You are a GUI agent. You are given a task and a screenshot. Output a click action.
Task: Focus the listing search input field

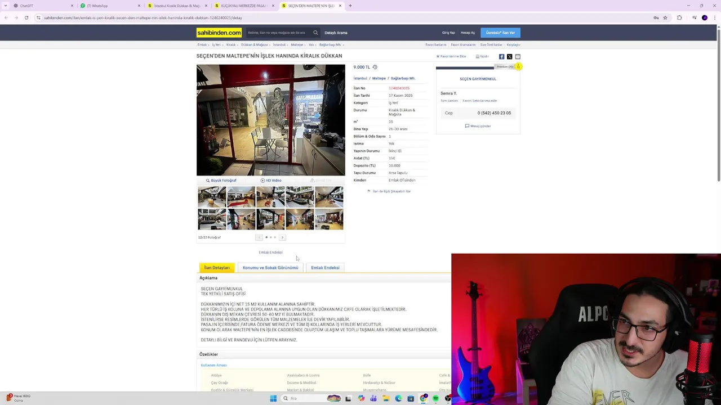(x=279, y=33)
